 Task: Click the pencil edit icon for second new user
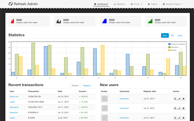179,108
